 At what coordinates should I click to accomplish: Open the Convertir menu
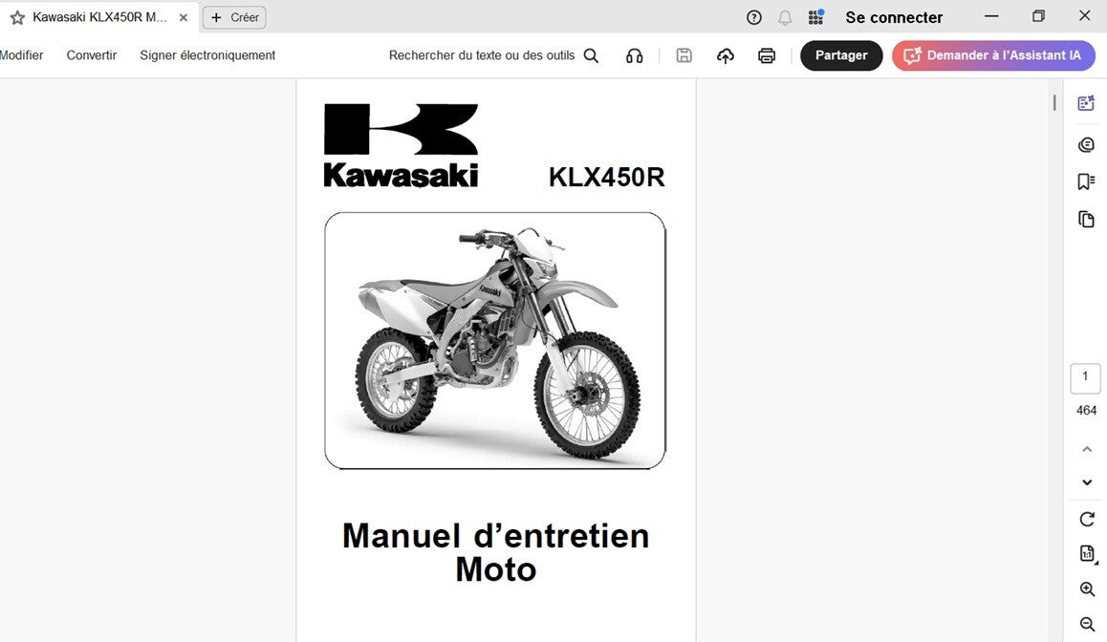point(92,55)
